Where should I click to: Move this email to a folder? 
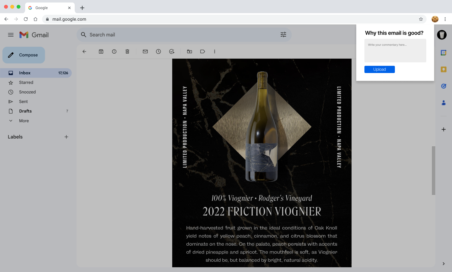[190, 51]
